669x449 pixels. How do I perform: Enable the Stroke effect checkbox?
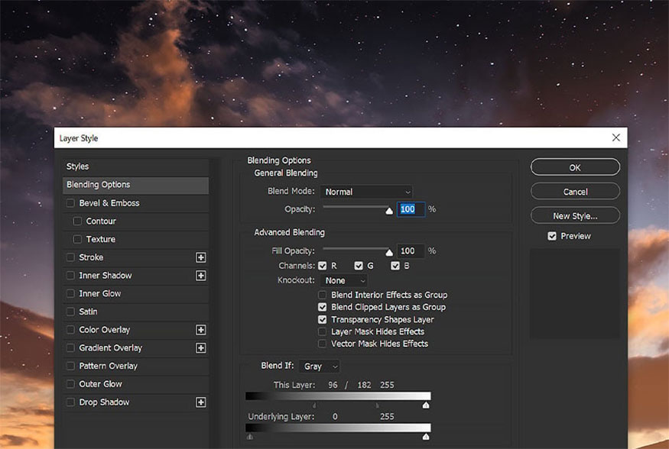click(x=70, y=257)
